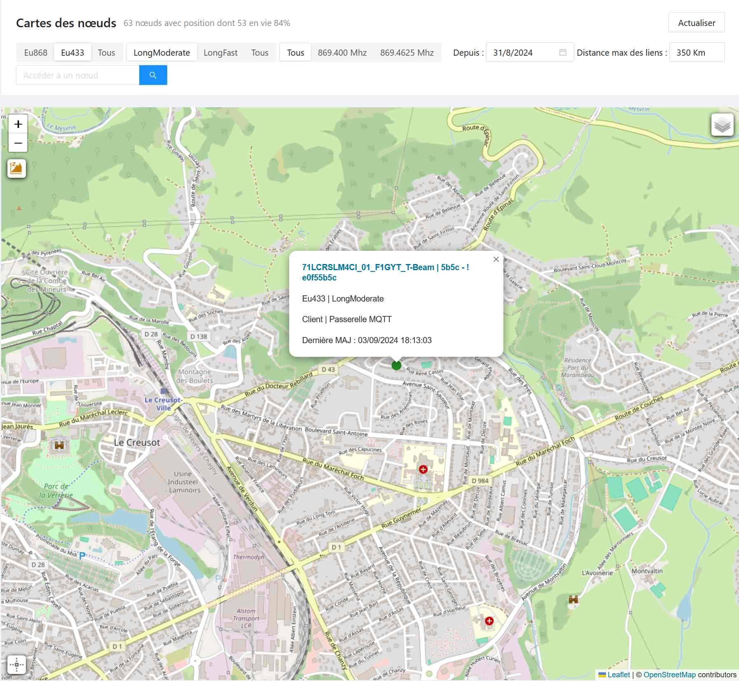Click the Cité Ouvrière de la Combe label
The width and height of the screenshot is (739, 681).
[x=47, y=280]
